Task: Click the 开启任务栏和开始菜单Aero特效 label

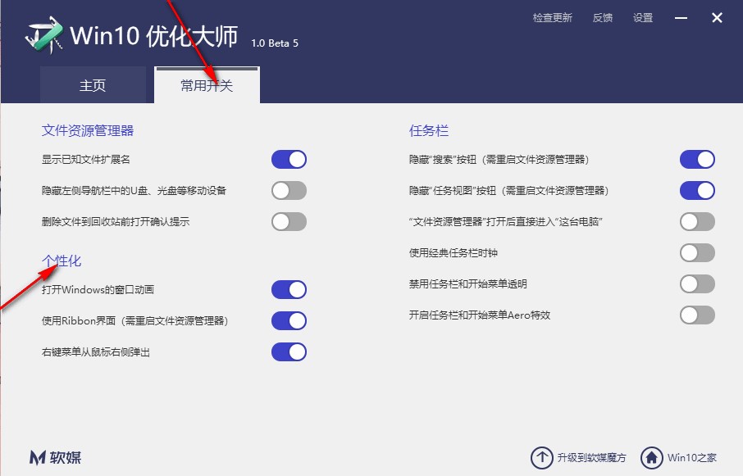Action: [480, 315]
